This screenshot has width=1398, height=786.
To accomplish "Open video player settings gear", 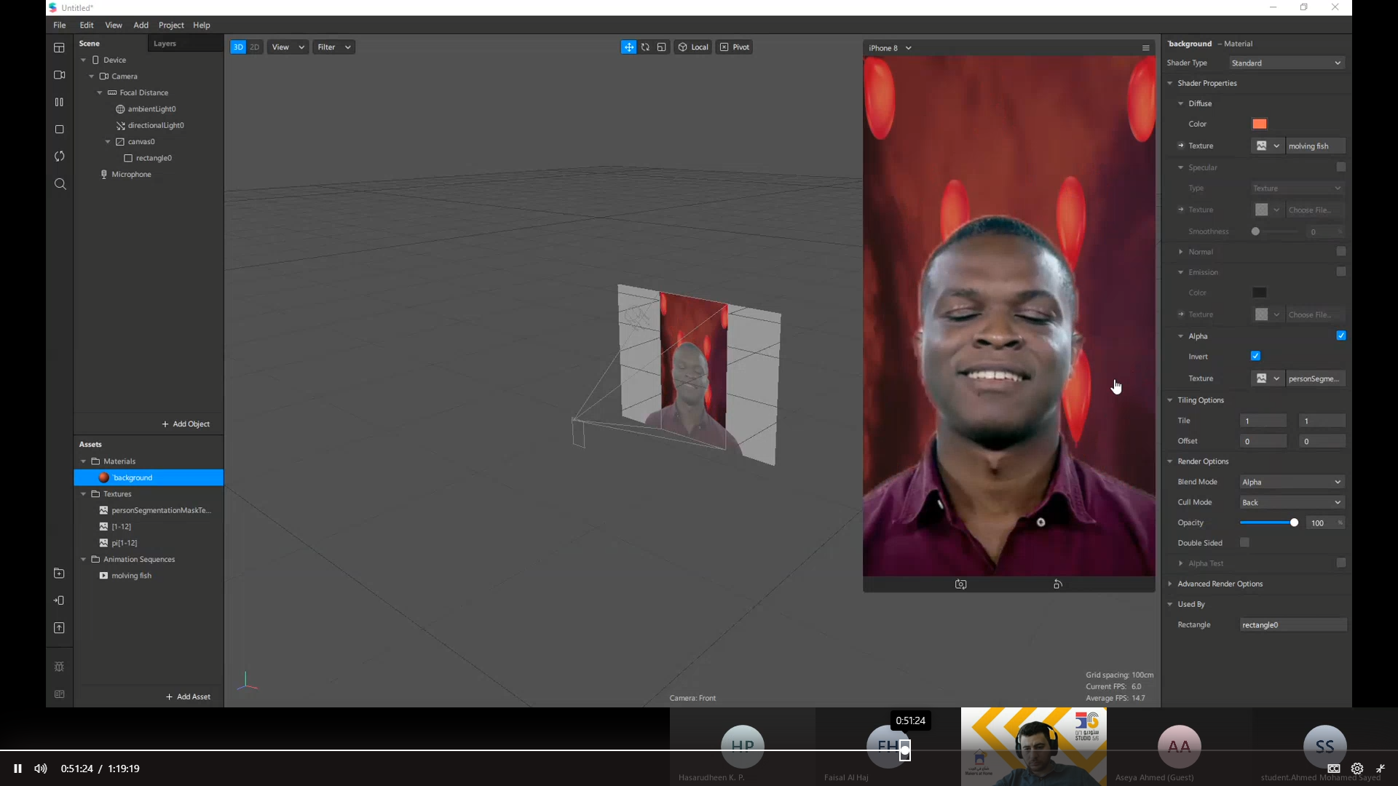I will [x=1357, y=769].
